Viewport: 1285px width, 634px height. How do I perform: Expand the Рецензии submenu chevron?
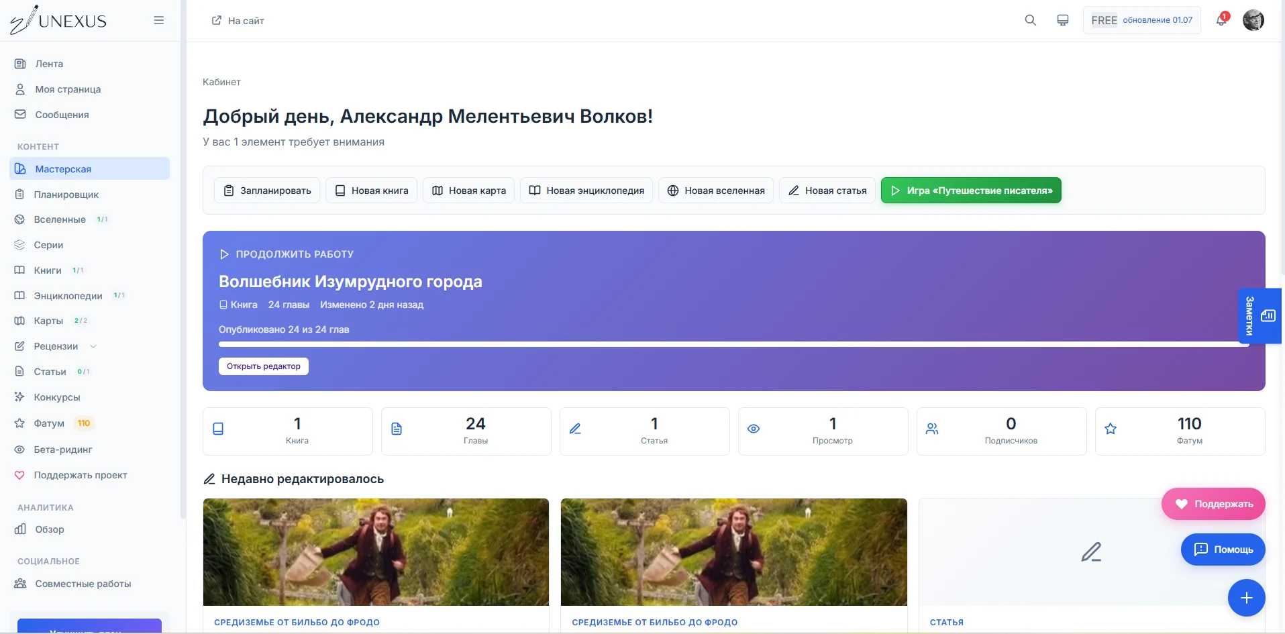(x=93, y=346)
